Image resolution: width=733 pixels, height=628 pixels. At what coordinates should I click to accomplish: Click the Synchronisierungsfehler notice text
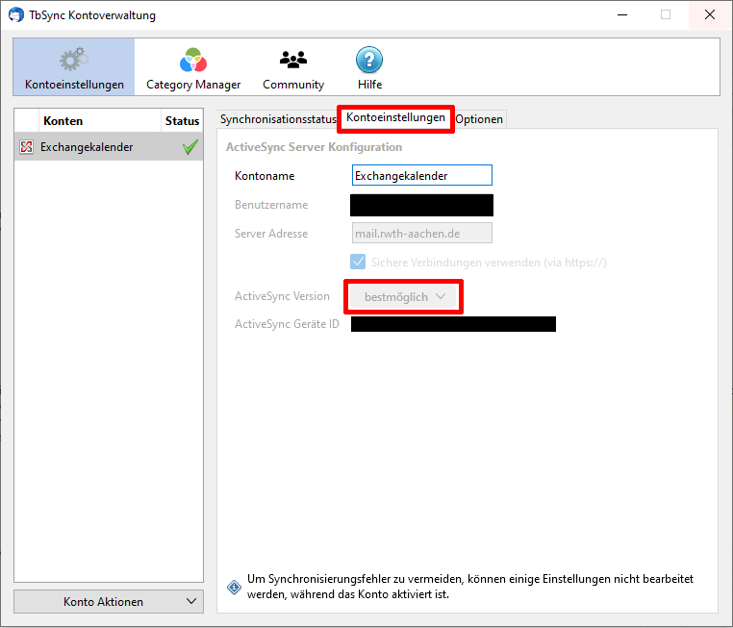[x=470, y=587]
